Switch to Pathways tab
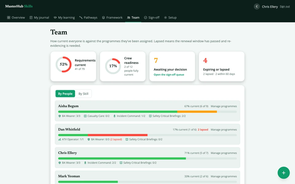295x184 pixels. pyautogui.click(x=88, y=17)
